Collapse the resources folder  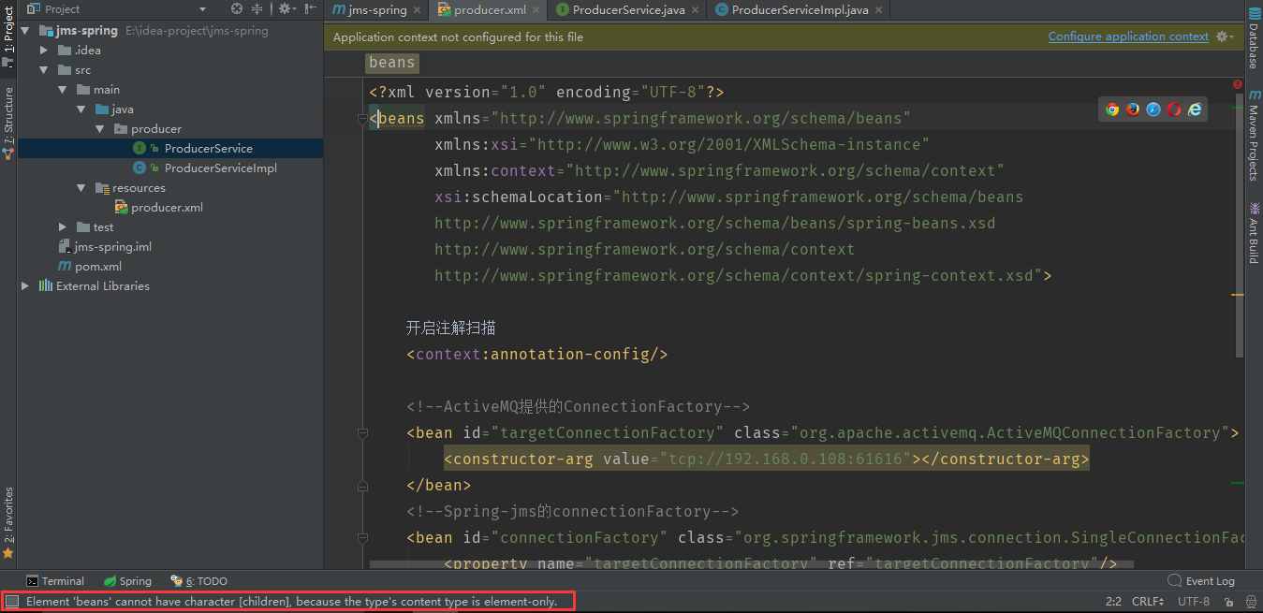coord(81,188)
